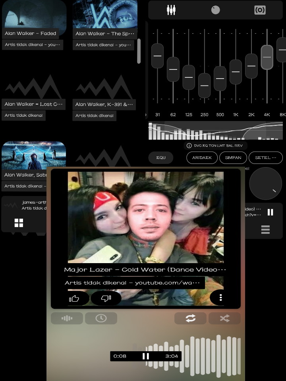Image resolution: width=286 pixels, height=381 pixels.
Task: Click the Alan Walker - Faded title label
Action: (31, 33)
